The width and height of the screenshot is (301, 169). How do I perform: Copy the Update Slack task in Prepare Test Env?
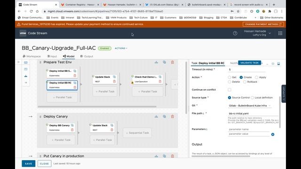pyautogui.click(x=114, y=77)
